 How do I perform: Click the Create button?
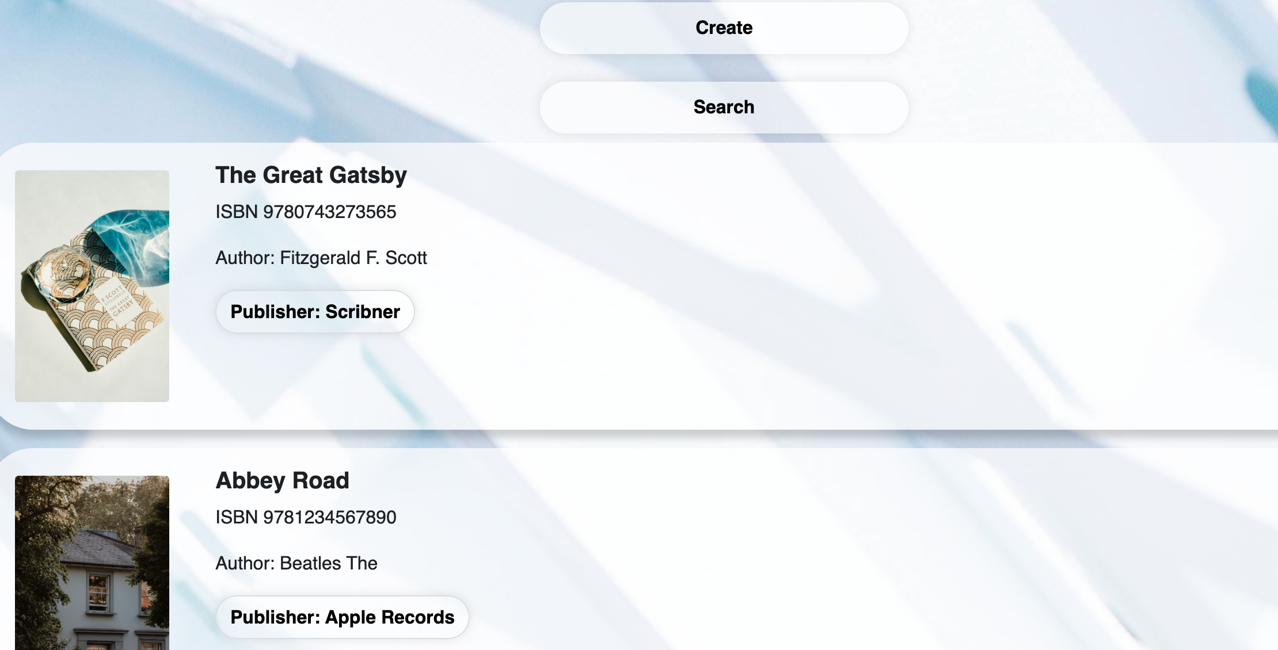(724, 28)
